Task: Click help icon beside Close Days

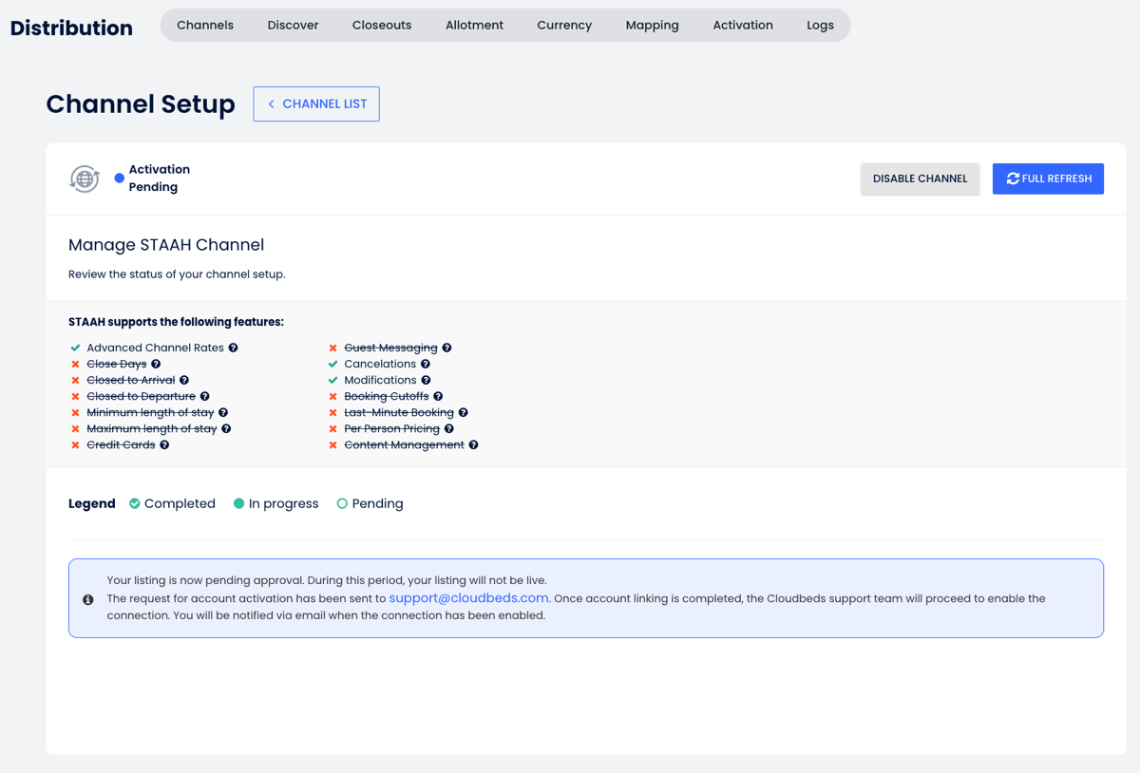Action: [x=156, y=365]
